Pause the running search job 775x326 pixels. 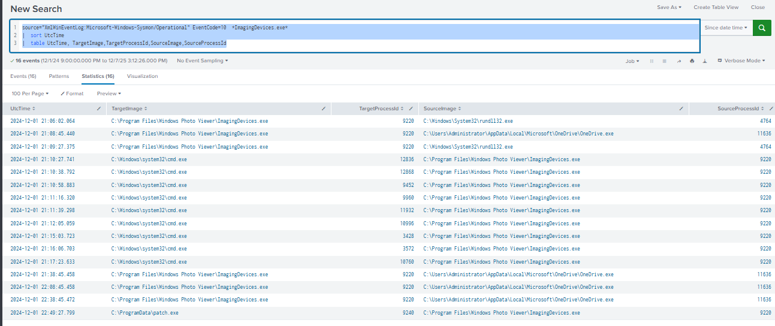pyautogui.click(x=652, y=61)
